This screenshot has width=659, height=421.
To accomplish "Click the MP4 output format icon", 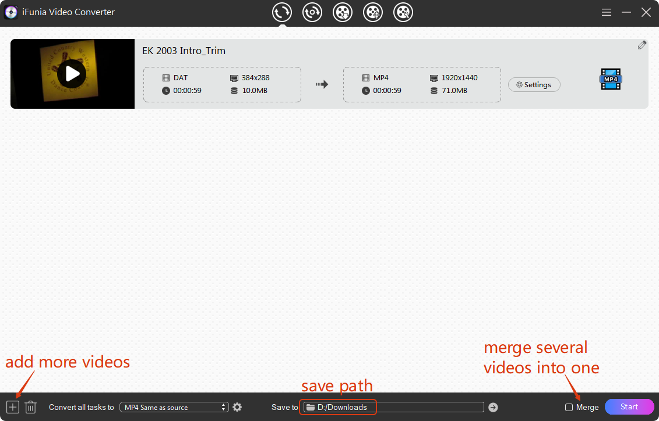I will (x=610, y=79).
